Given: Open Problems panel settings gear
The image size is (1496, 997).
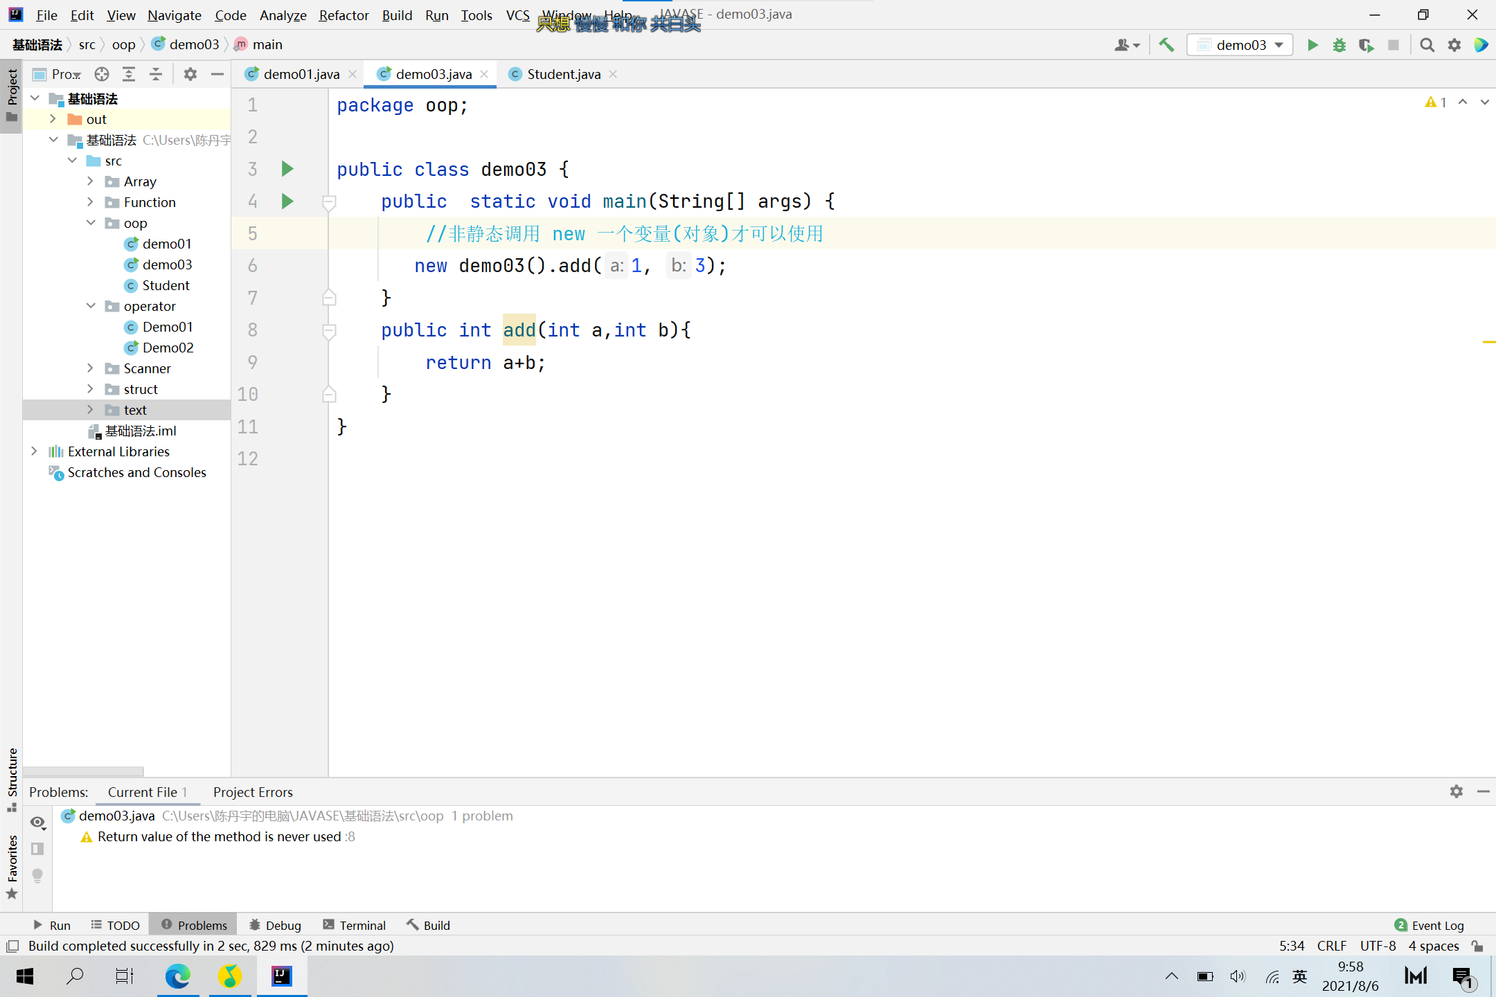Looking at the screenshot, I should (x=1456, y=791).
